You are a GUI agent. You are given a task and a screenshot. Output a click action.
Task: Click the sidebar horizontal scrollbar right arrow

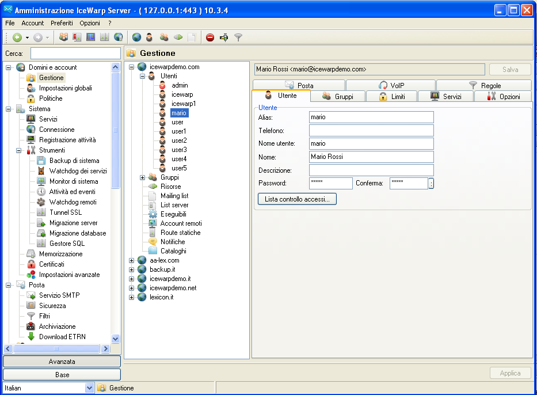pos(106,349)
